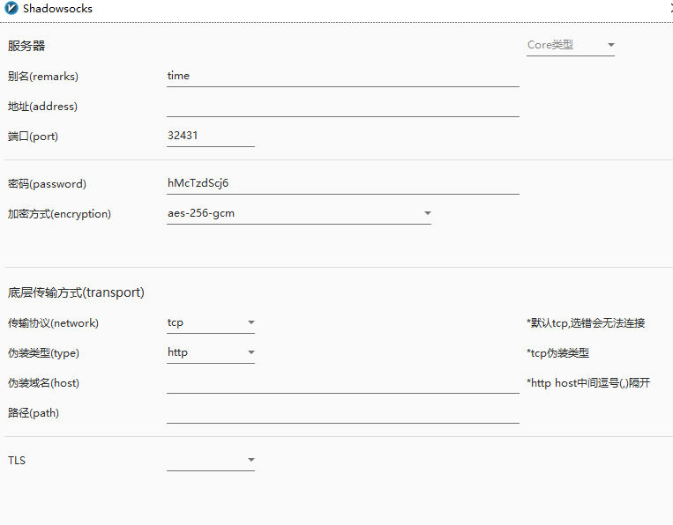Click the 服务器 section heading
This screenshot has width=673, height=525.
pyautogui.click(x=26, y=46)
